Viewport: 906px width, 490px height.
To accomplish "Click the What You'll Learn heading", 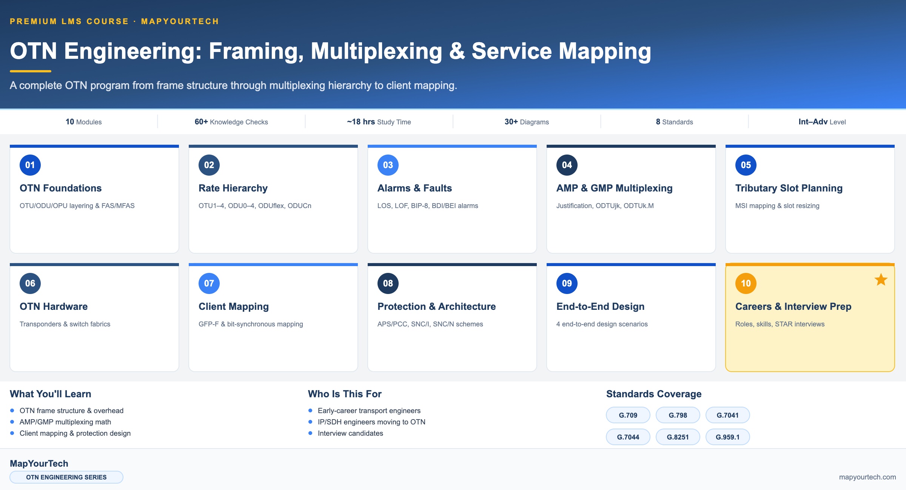I will (51, 394).
